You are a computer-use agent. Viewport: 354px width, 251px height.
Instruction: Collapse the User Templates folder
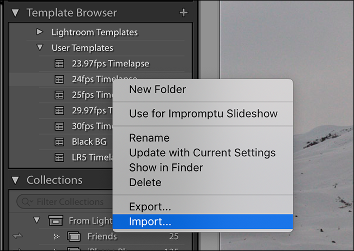click(x=39, y=48)
